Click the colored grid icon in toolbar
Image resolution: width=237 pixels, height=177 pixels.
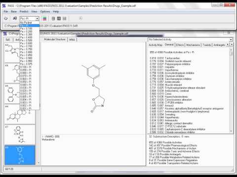coord(44,18)
